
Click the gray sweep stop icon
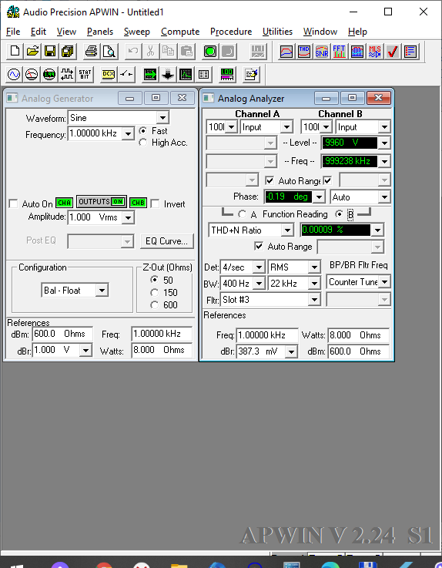click(x=228, y=52)
